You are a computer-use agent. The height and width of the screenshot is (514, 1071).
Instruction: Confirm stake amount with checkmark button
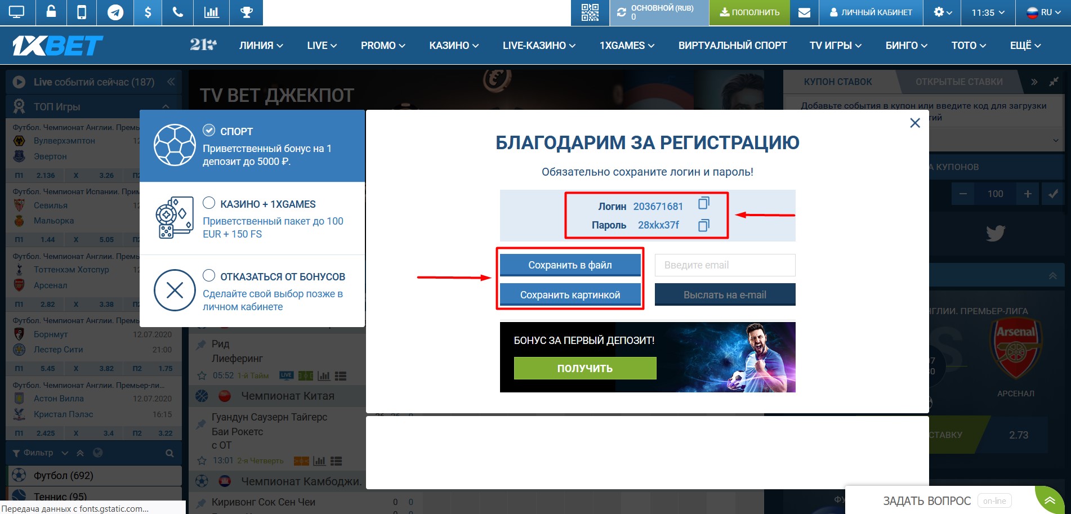point(1053,194)
